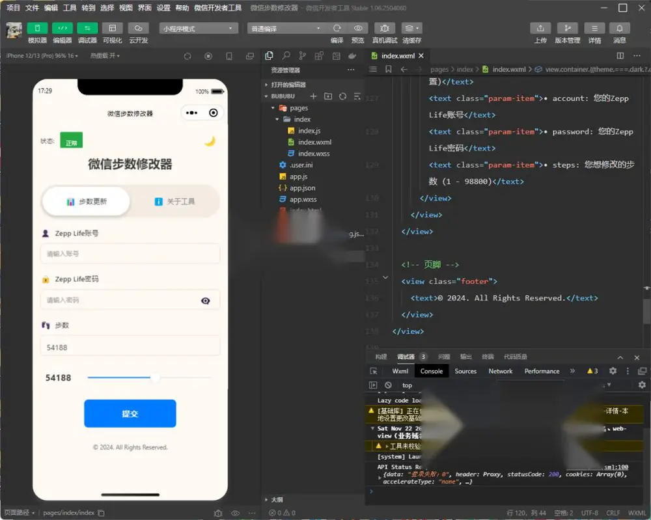Open app.wxss in the file tree
This screenshot has height=520, width=651.
click(303, 199)
